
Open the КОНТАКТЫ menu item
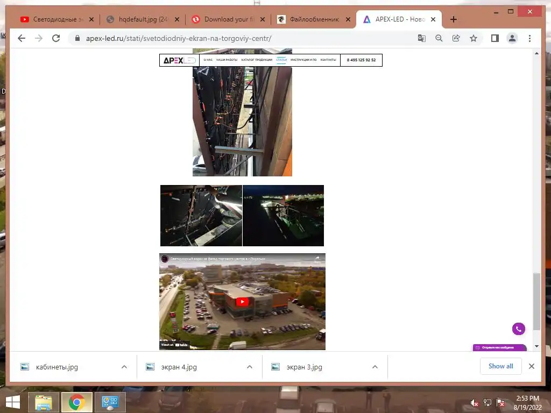[x=328, y=60]
